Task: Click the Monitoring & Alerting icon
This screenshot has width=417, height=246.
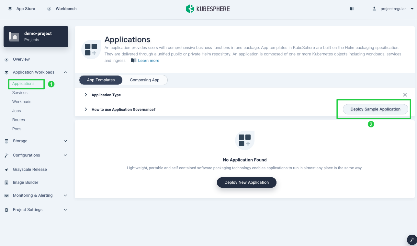Action: pyautogui.click(x=6, y=195)
